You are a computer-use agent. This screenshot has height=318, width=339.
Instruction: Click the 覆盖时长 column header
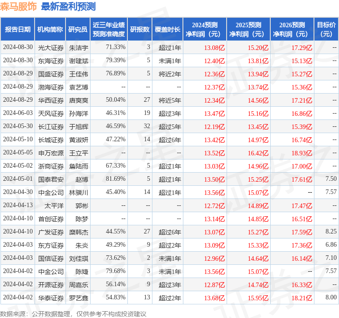coord(167,30)
